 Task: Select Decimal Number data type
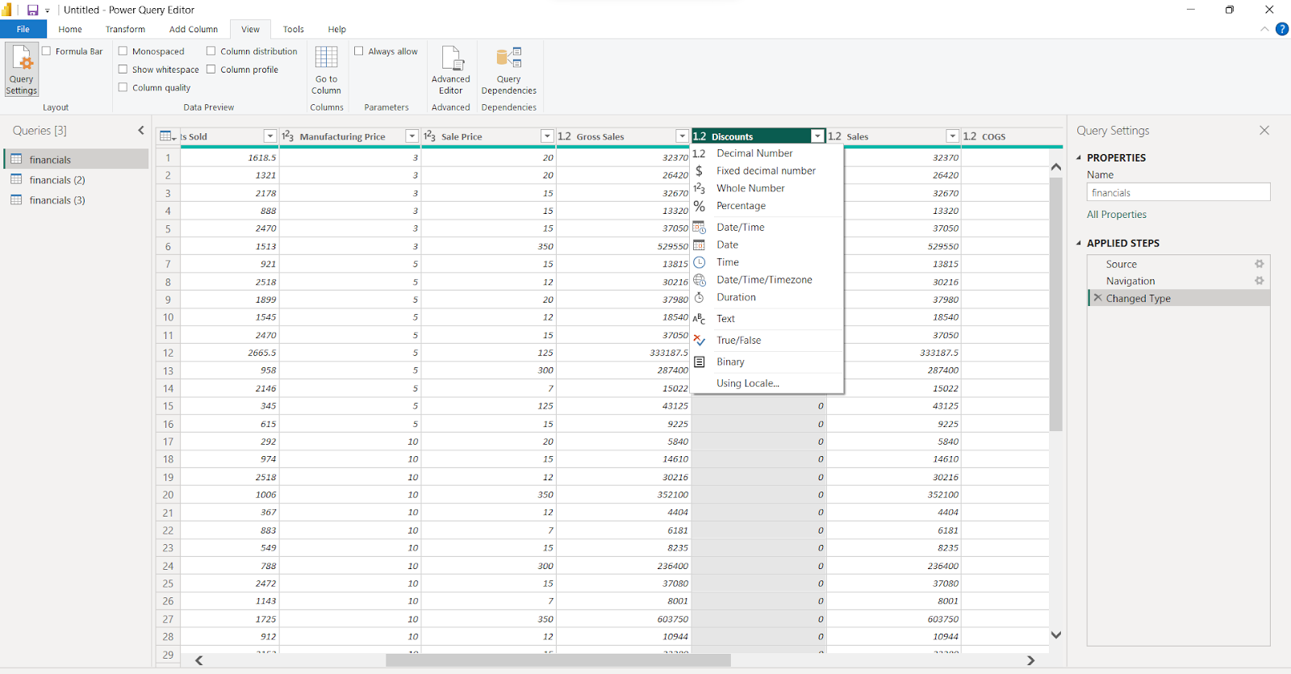click(767, 153)
